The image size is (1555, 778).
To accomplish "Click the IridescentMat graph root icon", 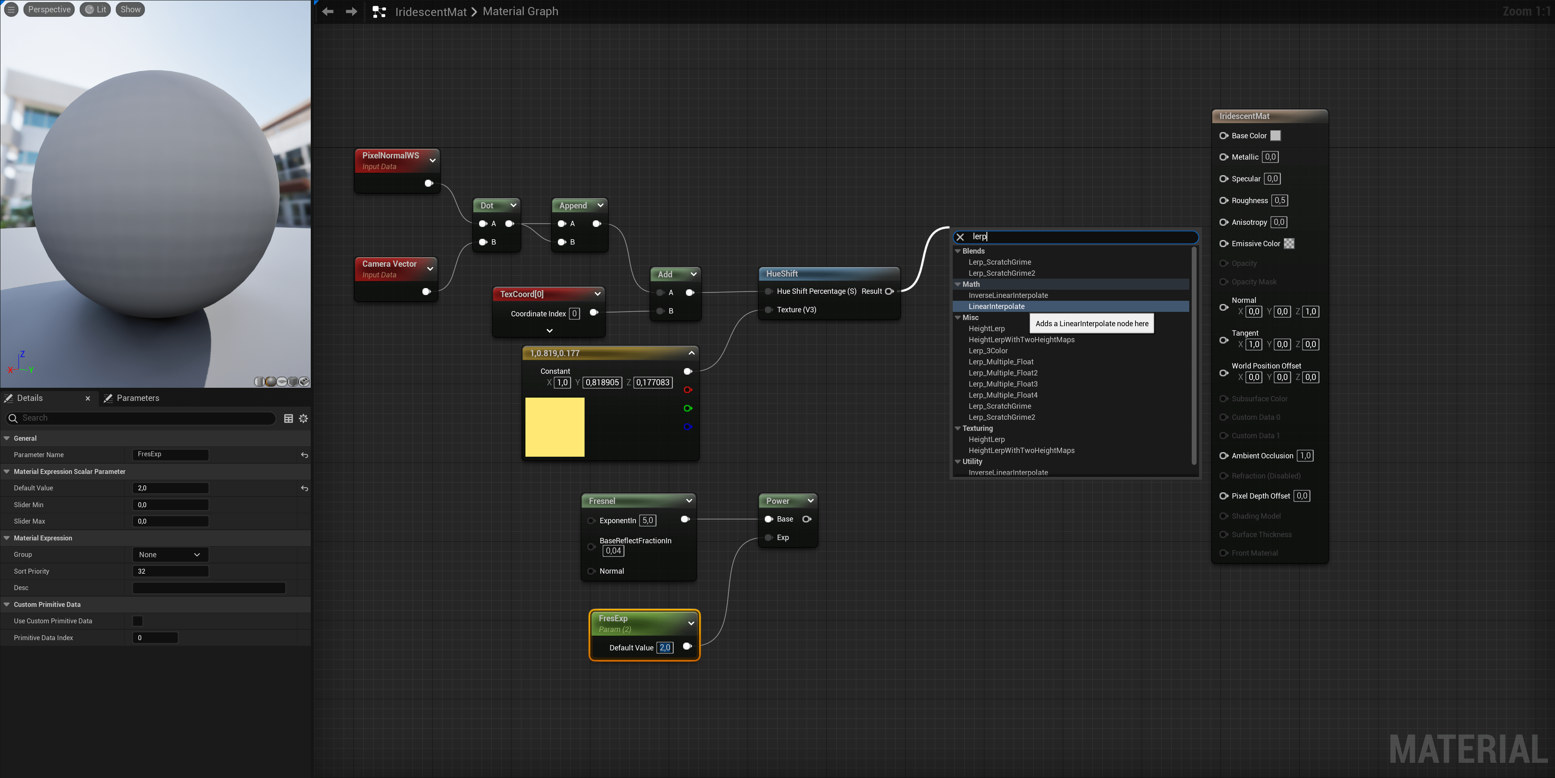I will pyautogui.click(x=379, y=11).
